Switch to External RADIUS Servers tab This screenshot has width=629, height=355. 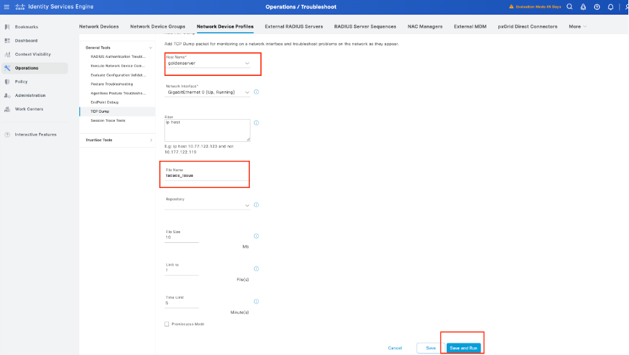coord(294,26)
